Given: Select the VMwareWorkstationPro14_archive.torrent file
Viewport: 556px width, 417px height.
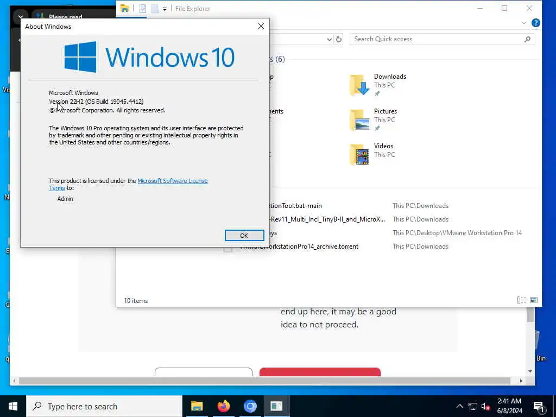Looking at the screenshot, I should [299, 247].
